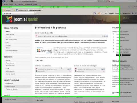Open the Archivo menu
137x103 pixels.
pyautogui.click(x=6, y=4)
